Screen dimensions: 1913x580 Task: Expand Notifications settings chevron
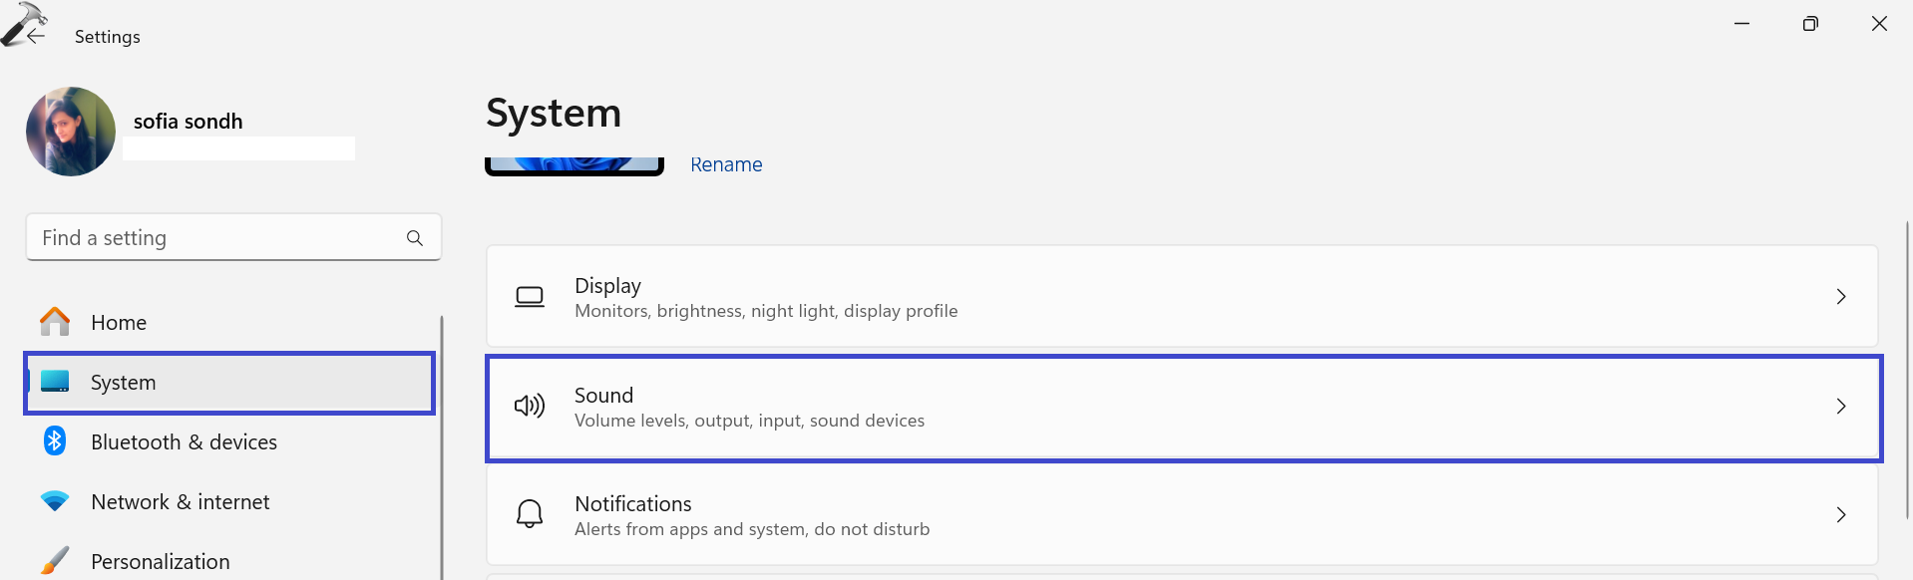(1840, 515)
